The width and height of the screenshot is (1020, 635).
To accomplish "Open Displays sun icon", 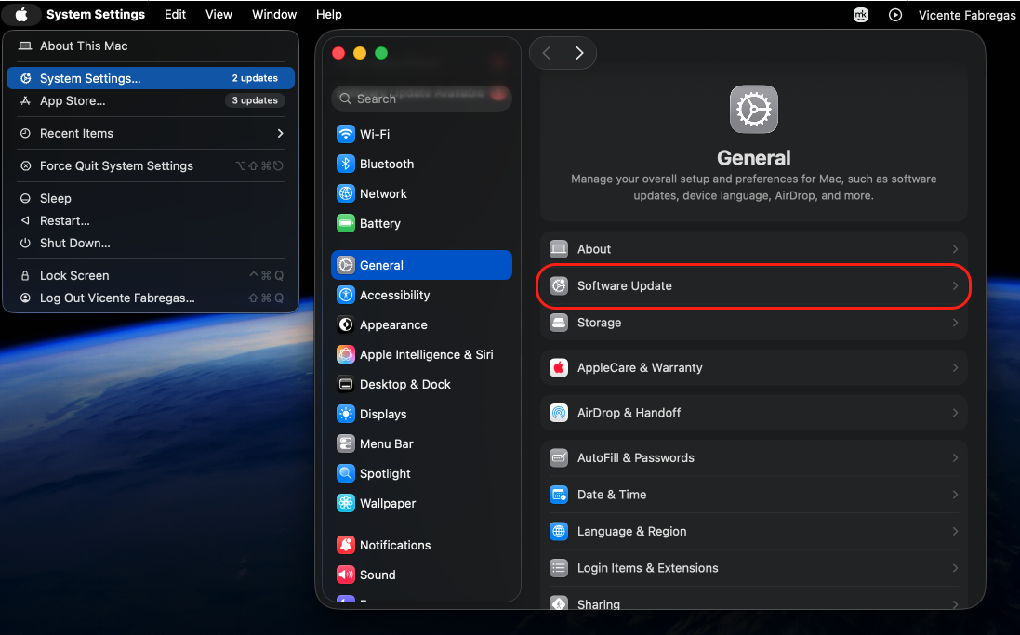I will pos(345,415).
